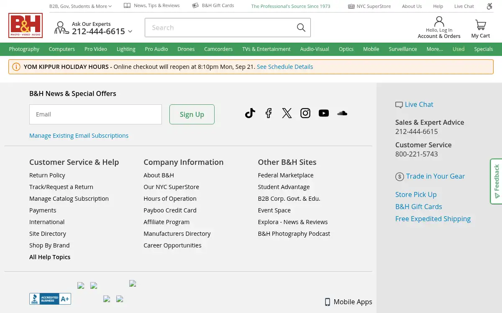This screenshot has height=313, width=502.
Task: Open the Pro Audio category
Action: [x=156, y=49]
